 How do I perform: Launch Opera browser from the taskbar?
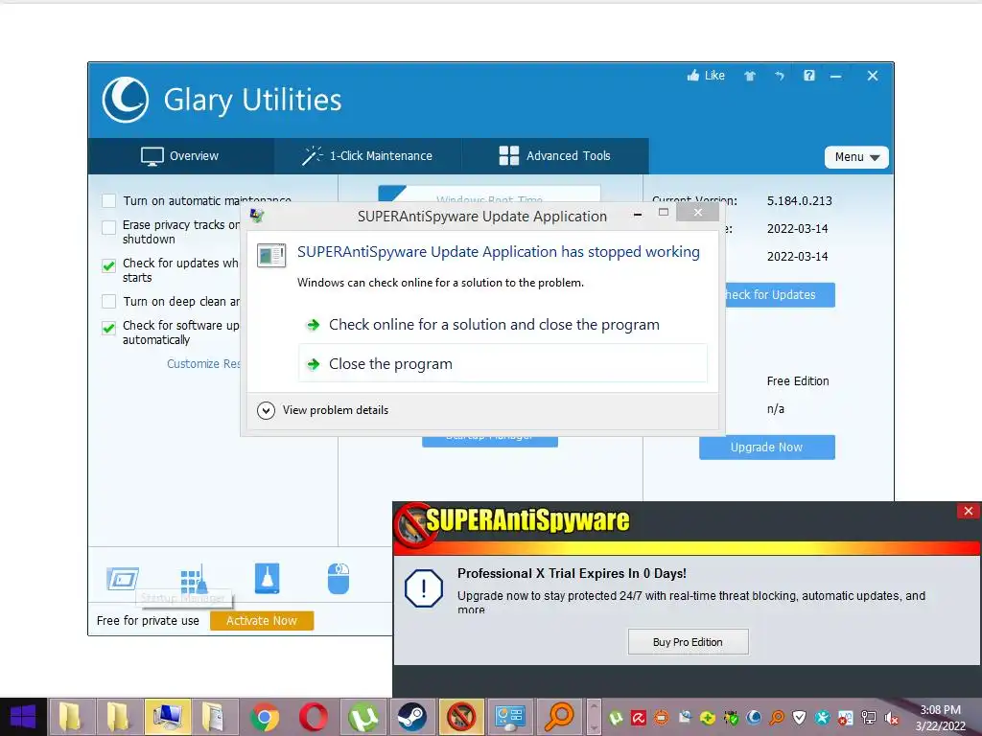point(314,717)
